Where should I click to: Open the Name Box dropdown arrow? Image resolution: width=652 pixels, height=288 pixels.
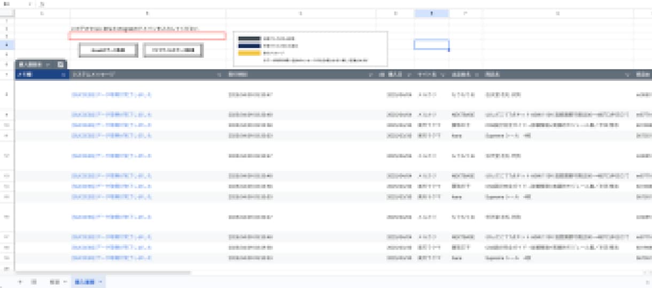tap(30, 3)
